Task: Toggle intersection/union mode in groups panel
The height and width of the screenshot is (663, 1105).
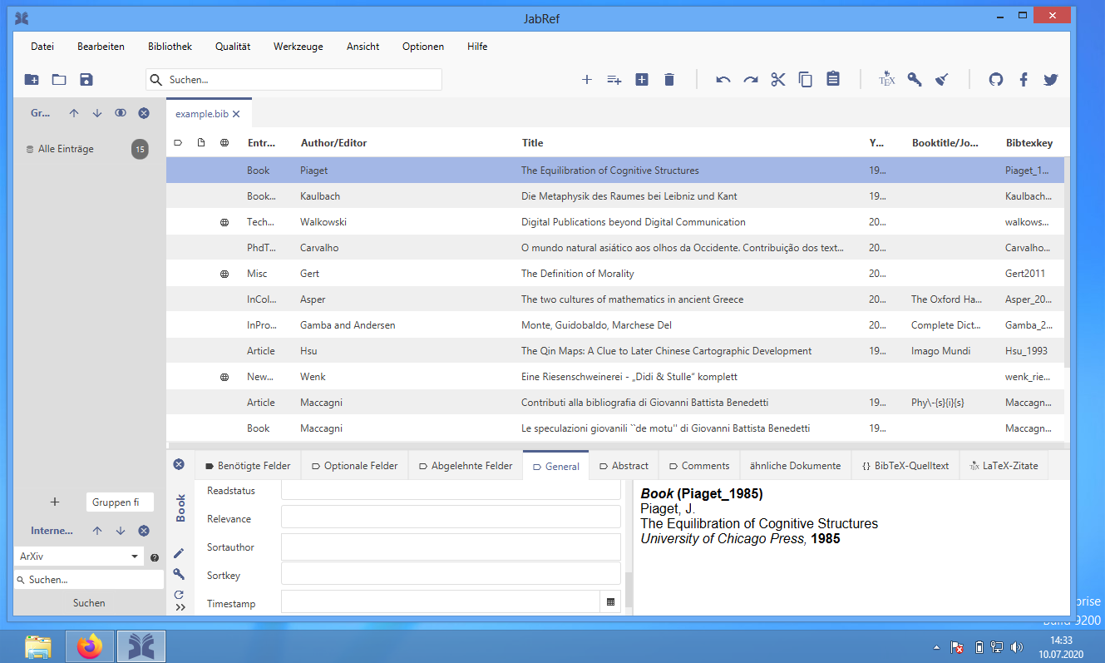Action: pos(121,113)
